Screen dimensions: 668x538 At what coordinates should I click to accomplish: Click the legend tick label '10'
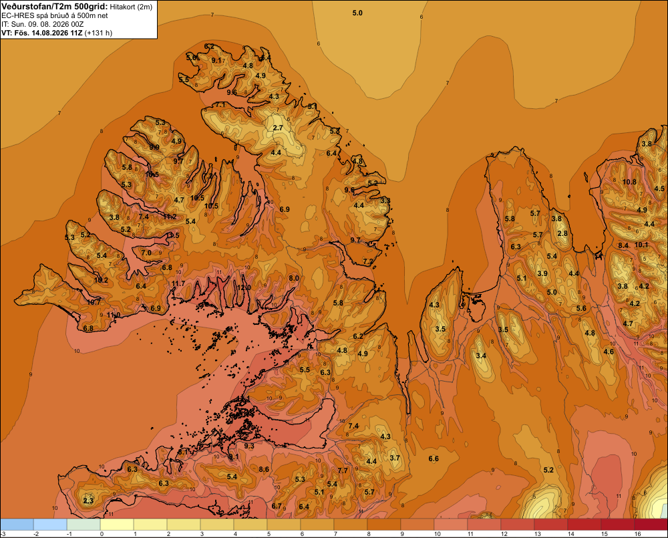[x=437, y=534]
